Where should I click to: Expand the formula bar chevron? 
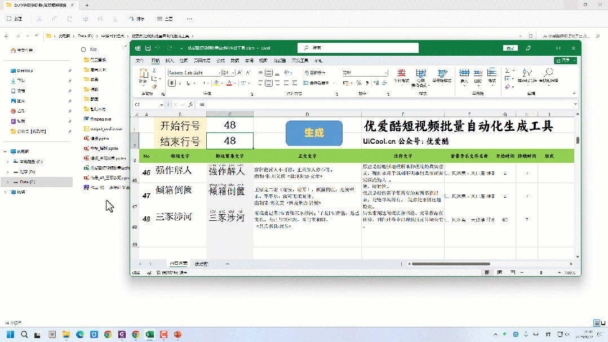point(575,104)
